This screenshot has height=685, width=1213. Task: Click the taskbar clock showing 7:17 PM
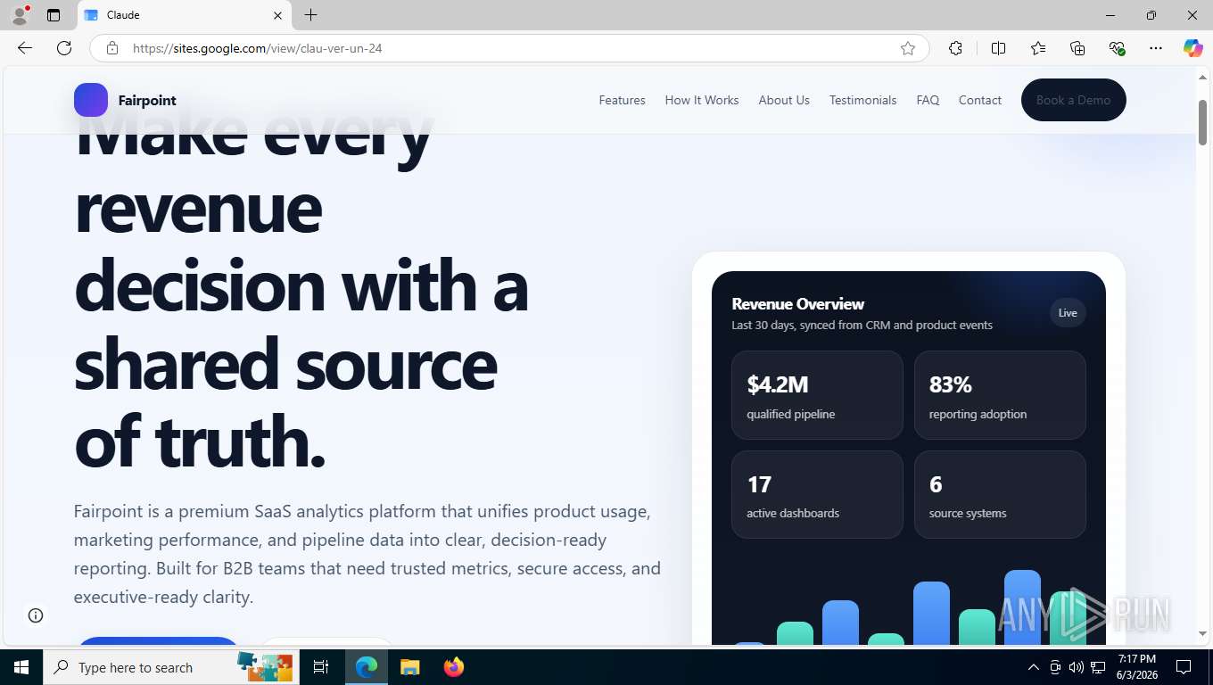click(1135, 667)
